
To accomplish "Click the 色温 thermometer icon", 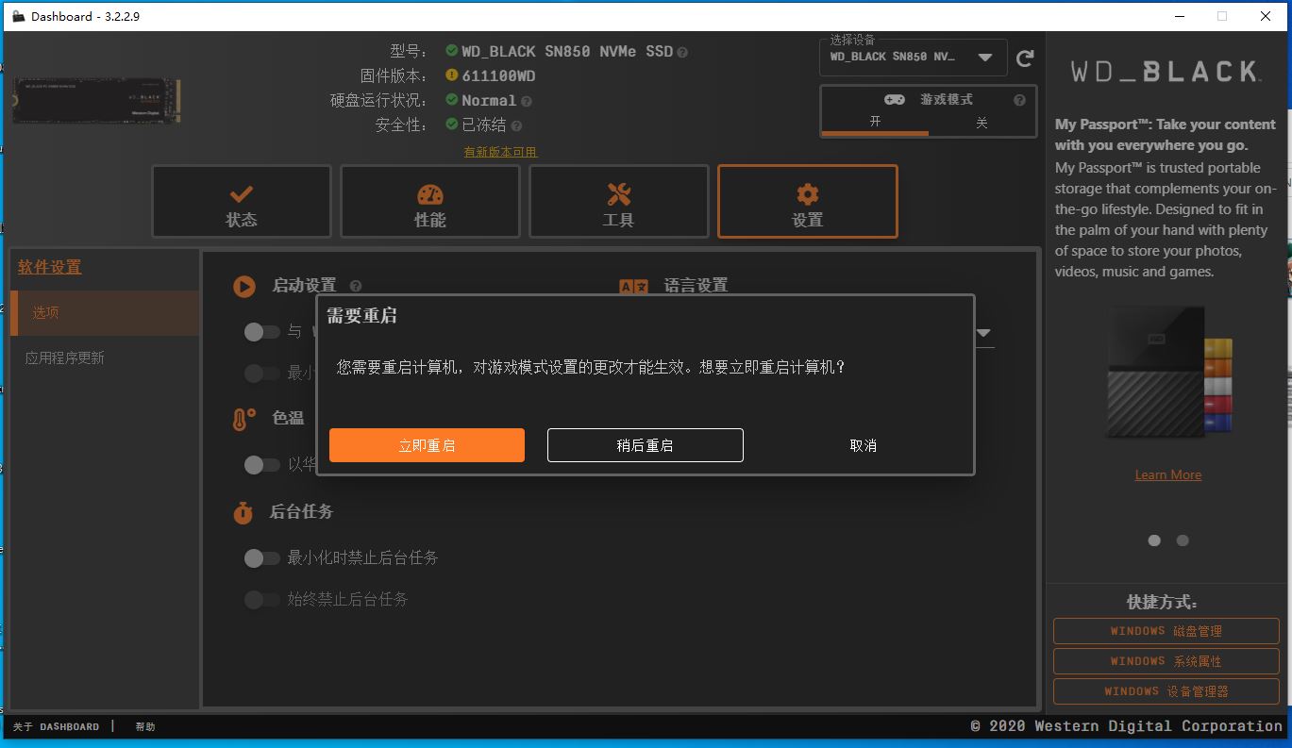I will pyautogui.click(x=242, y=417).
